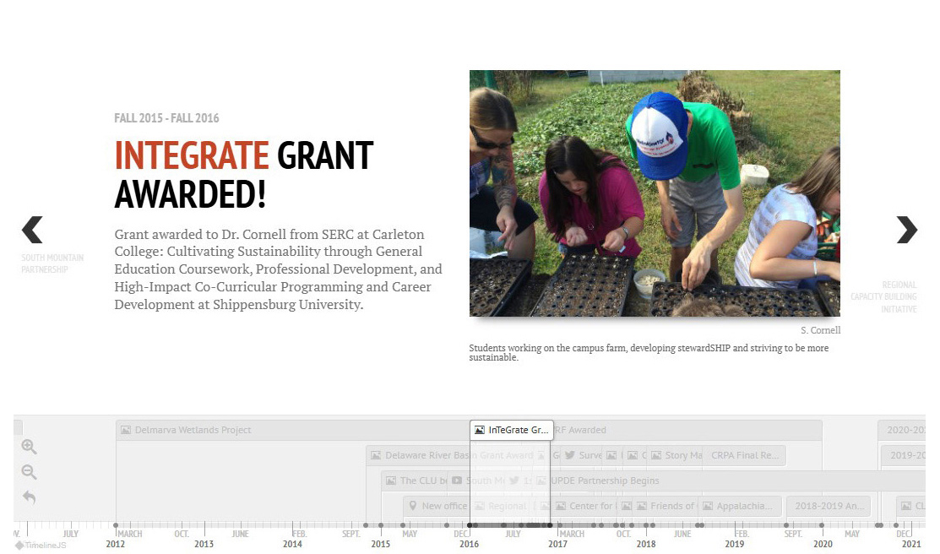
Task: Select the Delmarva Wetlands Project event
Action: [x=193, y=430]
